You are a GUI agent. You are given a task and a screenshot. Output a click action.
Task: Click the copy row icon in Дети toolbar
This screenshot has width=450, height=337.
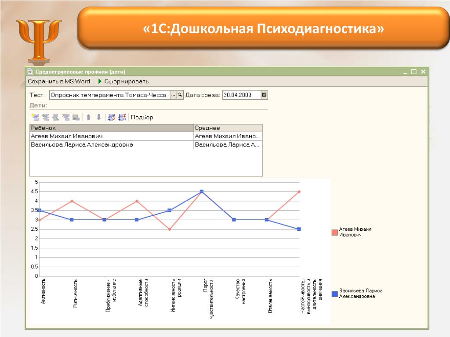coord(45,117)
